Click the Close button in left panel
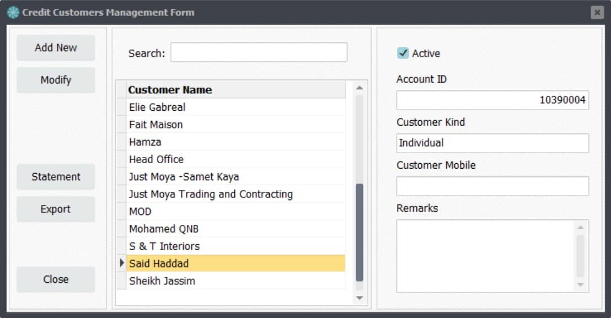Viewport: 611px width, 318px height. (x=56, y=279)
